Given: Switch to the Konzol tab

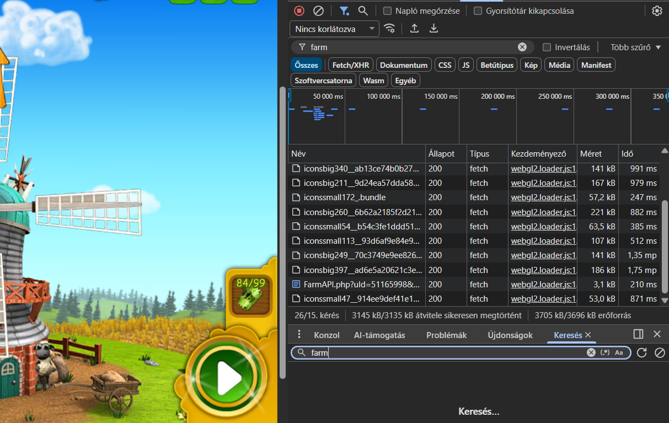Looking at the screenshot, I should coord(327,335).
